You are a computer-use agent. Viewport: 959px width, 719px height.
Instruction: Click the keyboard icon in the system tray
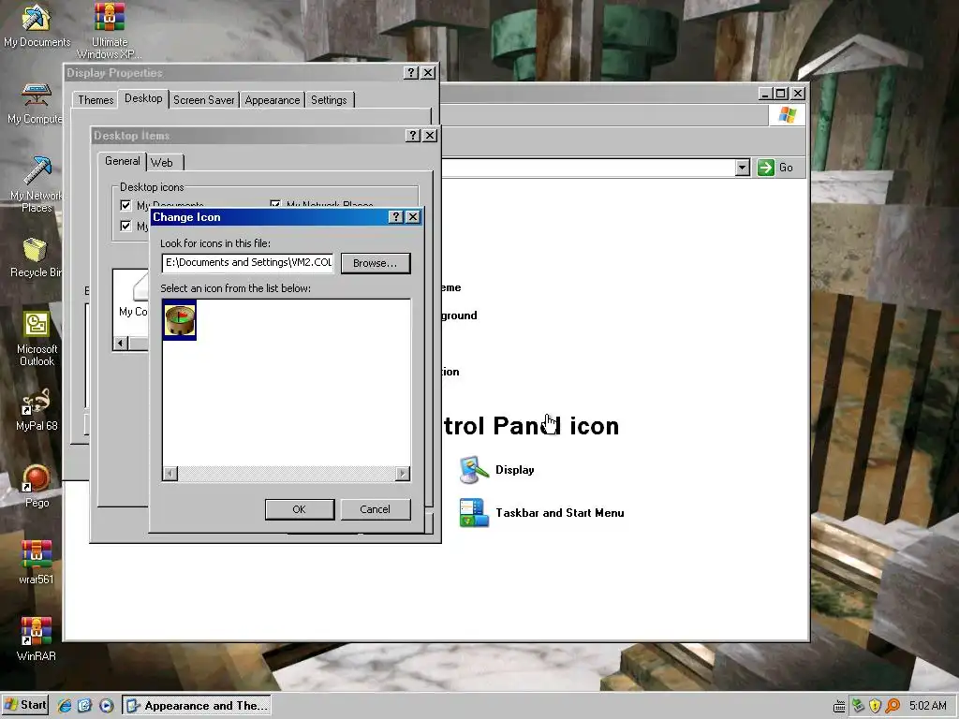839,706
